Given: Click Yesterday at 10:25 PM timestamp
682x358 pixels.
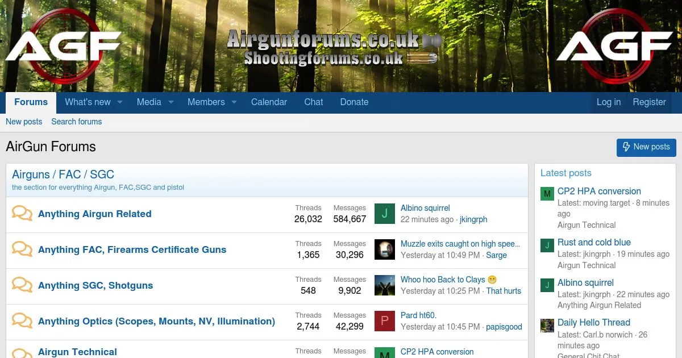Looking at the screenshot, I should pos(440,291).
